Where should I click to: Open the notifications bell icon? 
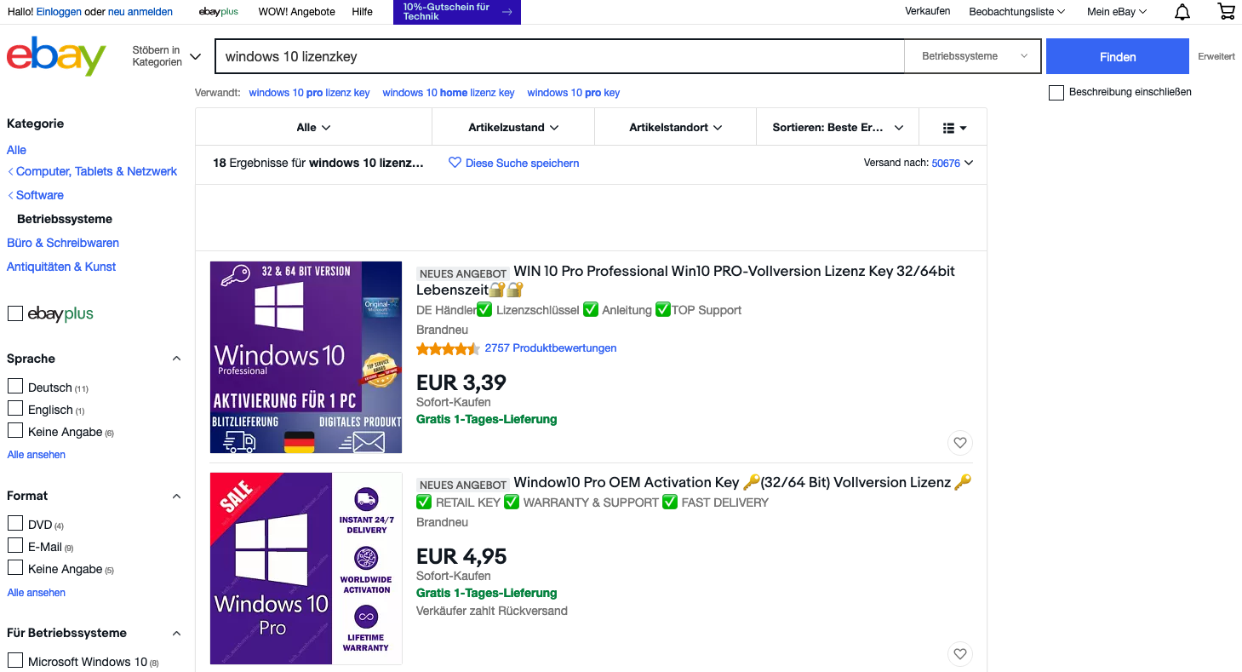pos(1182,12)
